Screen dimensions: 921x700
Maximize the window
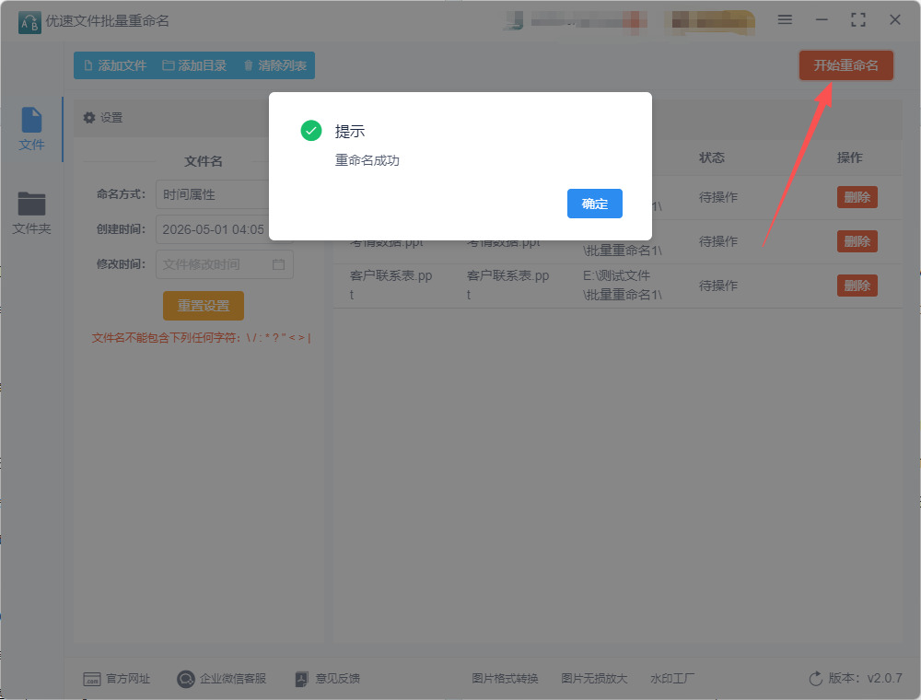click(858, 19)
